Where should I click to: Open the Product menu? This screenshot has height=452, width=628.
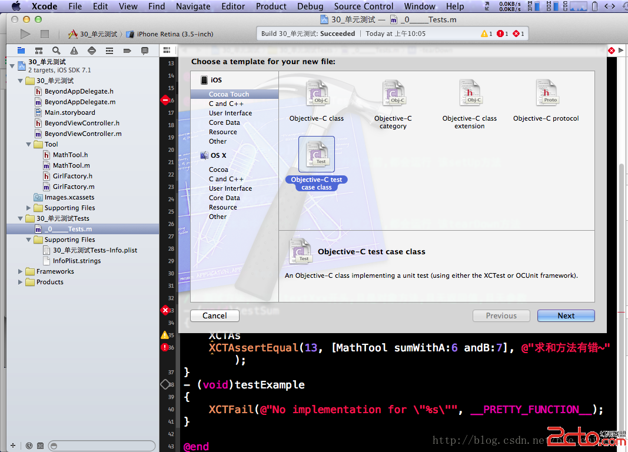(271, 6)
